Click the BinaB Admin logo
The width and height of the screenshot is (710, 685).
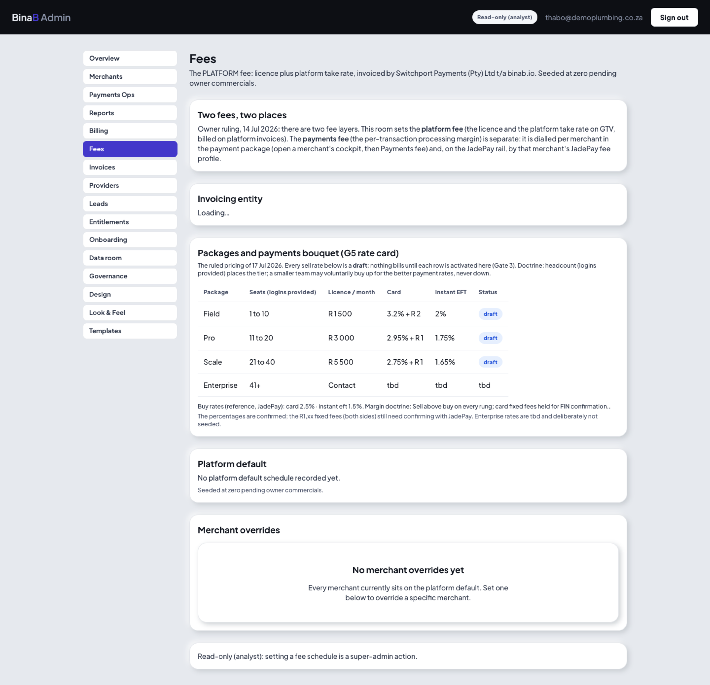pyautogui.click(x=41, y=17)
